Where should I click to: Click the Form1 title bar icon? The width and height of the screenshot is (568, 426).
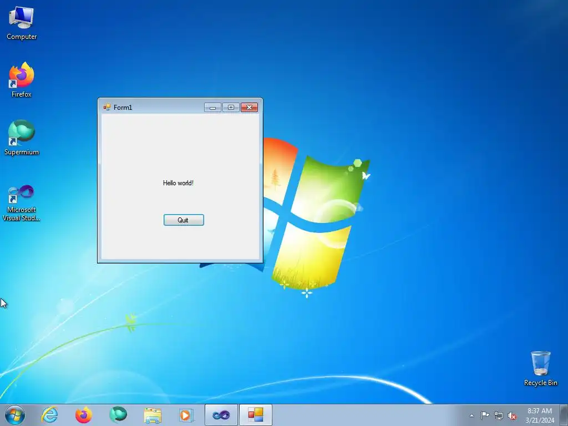(107, 107)
